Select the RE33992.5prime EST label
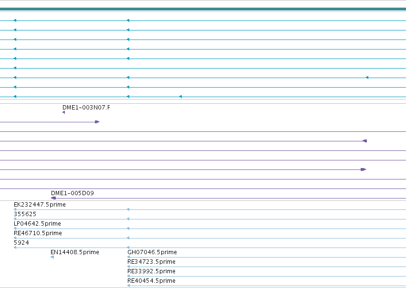The image size is (406, 288). pyautogui.click(x=151, y=271)
